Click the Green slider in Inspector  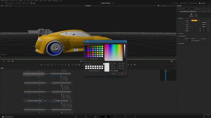pos(195,25)
